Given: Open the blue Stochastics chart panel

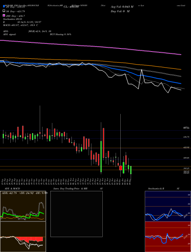Looking at the screenshot, I should pos(168,206).
